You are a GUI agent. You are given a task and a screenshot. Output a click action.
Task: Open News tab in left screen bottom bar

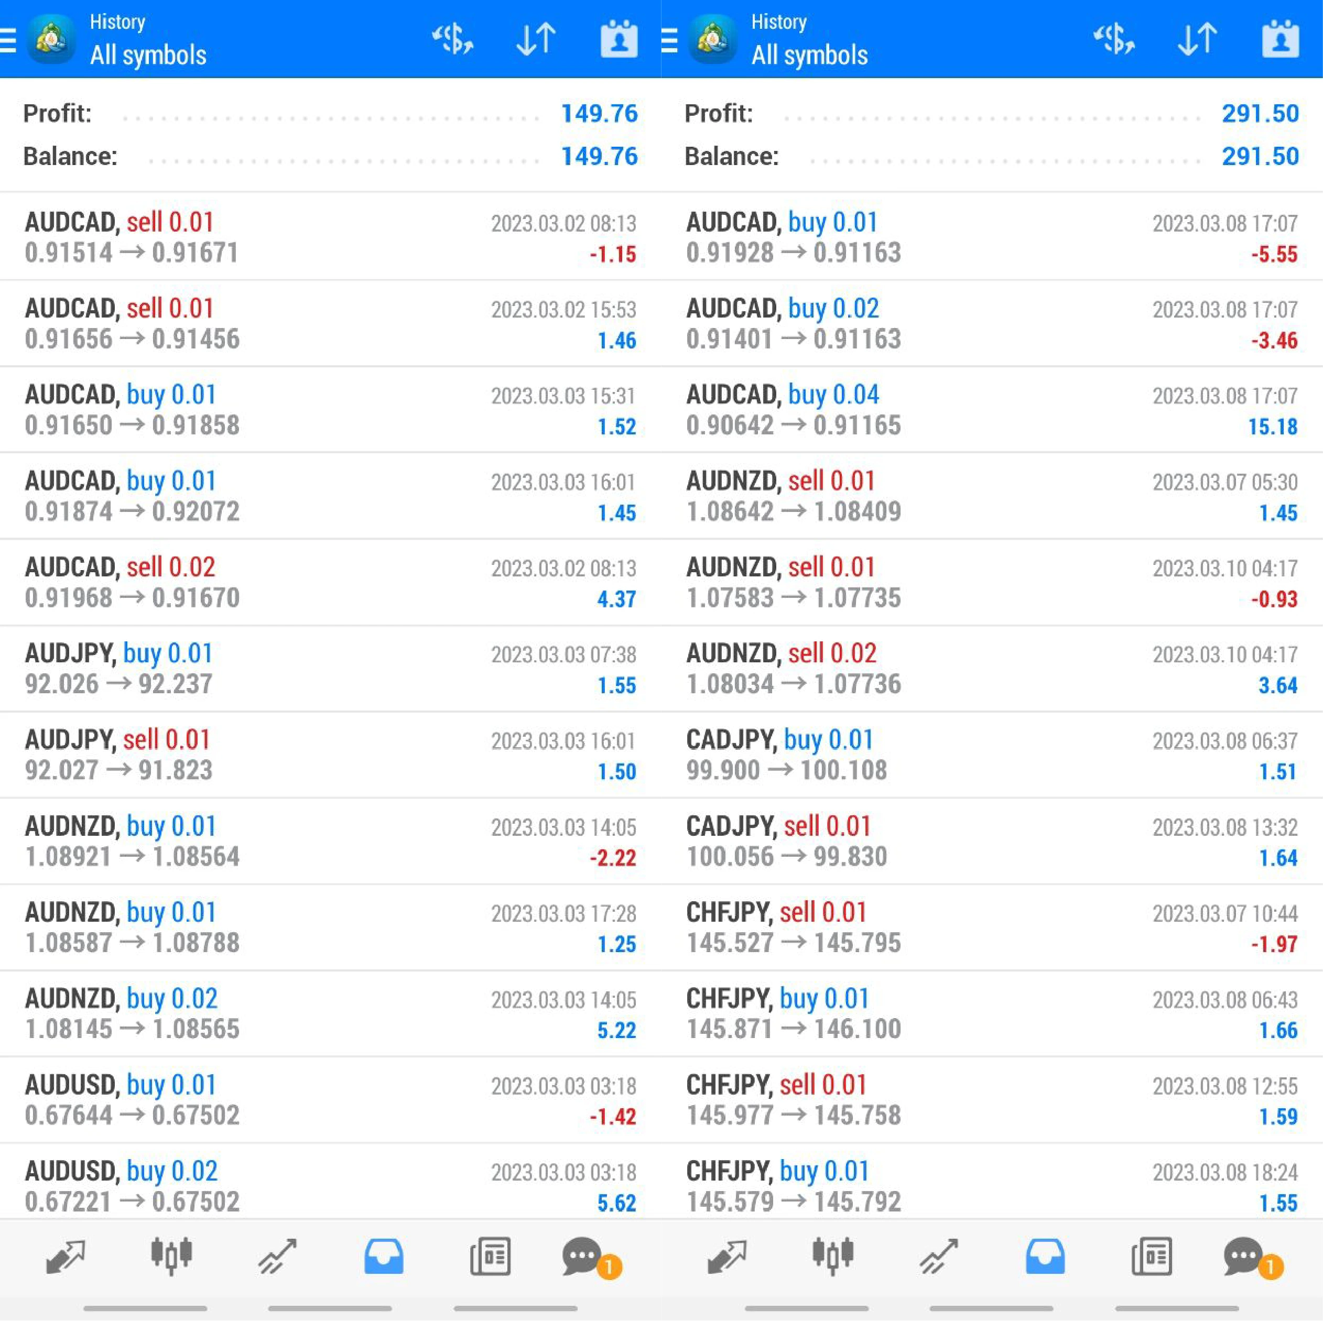pyautogui.click(x=490, y=1257)
